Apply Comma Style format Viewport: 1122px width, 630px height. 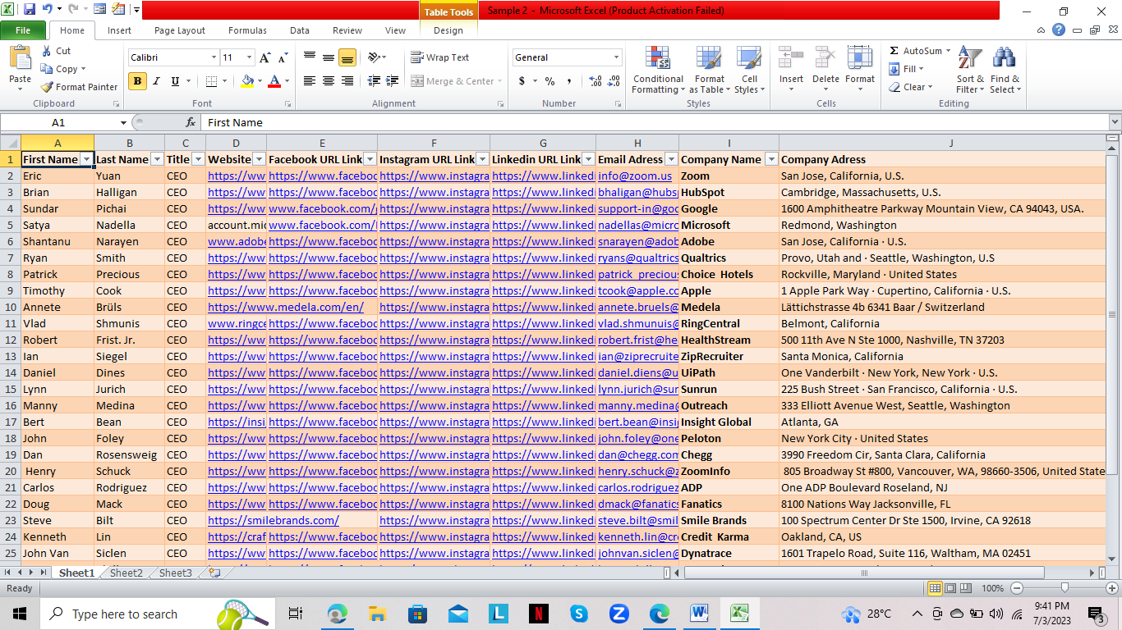[568, 81]
